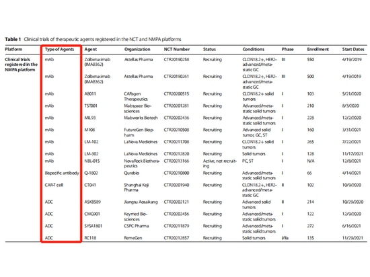The height and width of the screenshot is (277, 370).
Task: Select agent RC118 in last row
Action: pyautogui.click(x=90, y=238)
